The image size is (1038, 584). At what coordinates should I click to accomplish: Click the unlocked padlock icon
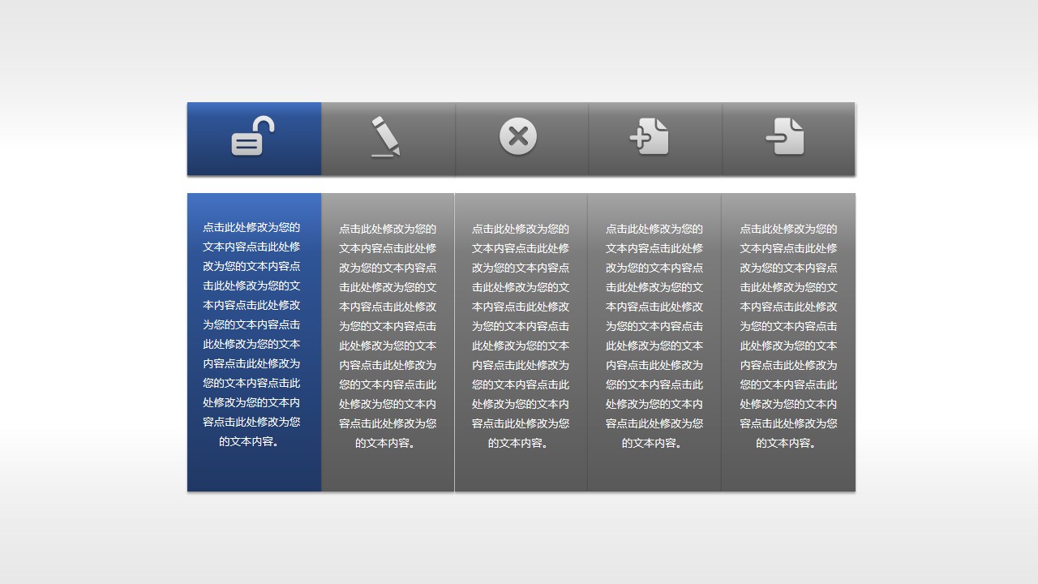(x=253, y=135)
